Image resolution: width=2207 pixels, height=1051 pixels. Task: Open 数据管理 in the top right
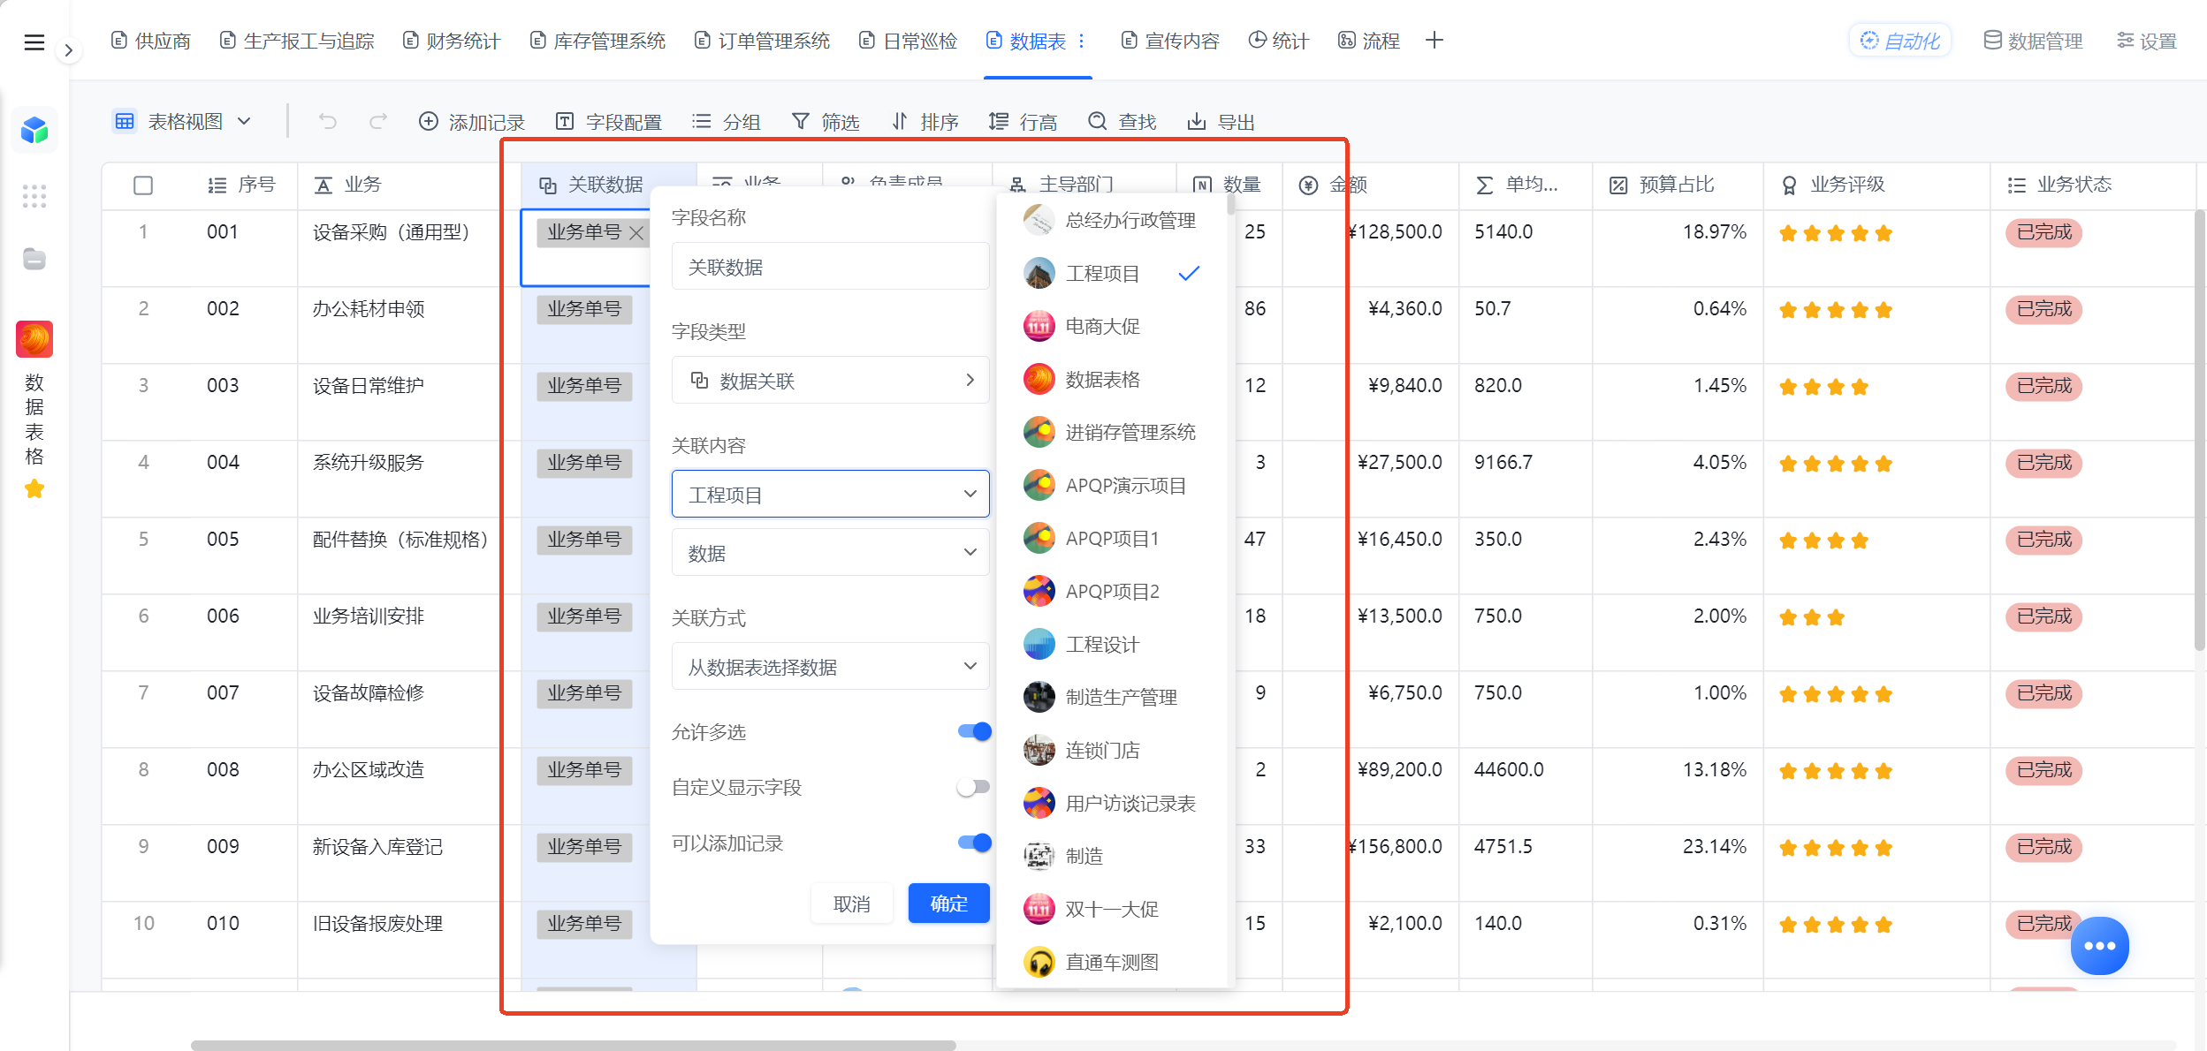coord(2034,41)
